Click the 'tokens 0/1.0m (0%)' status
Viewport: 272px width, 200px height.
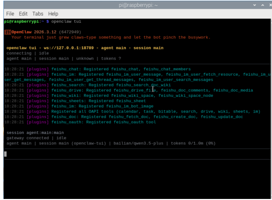[193, 144]
